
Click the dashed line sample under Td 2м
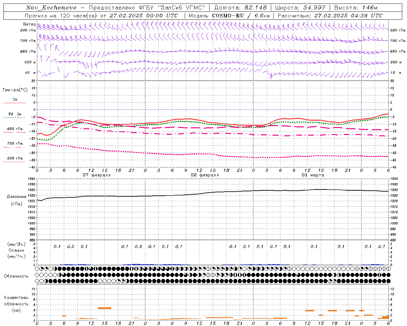click(14, 118)
